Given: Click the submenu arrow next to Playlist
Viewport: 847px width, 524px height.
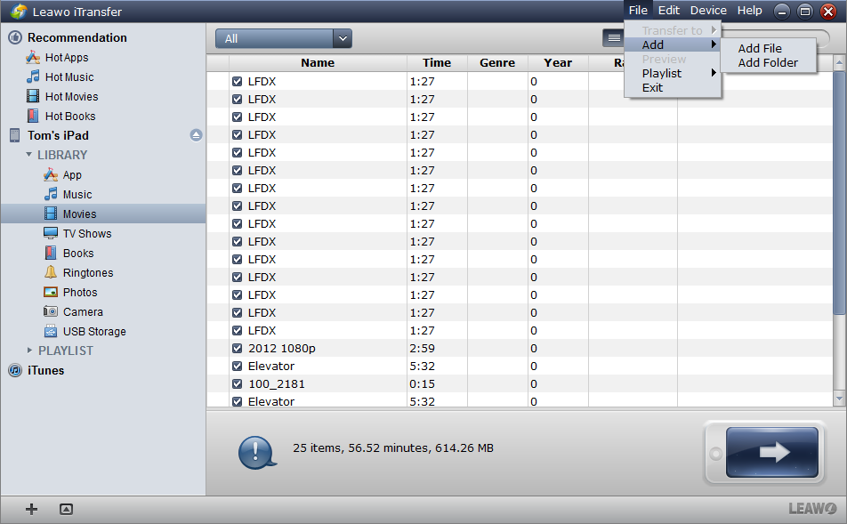Looking at the screenshot, I should tap(714, 73).
